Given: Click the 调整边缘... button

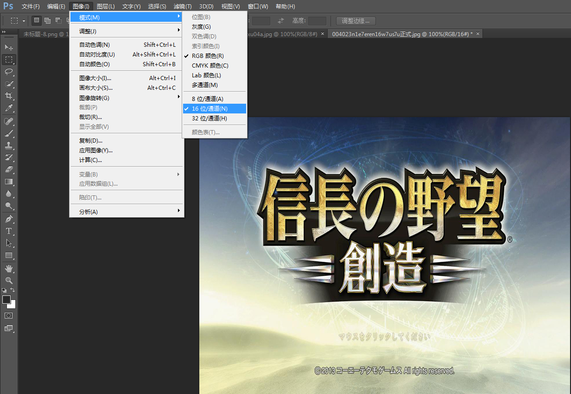Looking at the screenshot, I should pyautogui.click(x=356, y=21).
